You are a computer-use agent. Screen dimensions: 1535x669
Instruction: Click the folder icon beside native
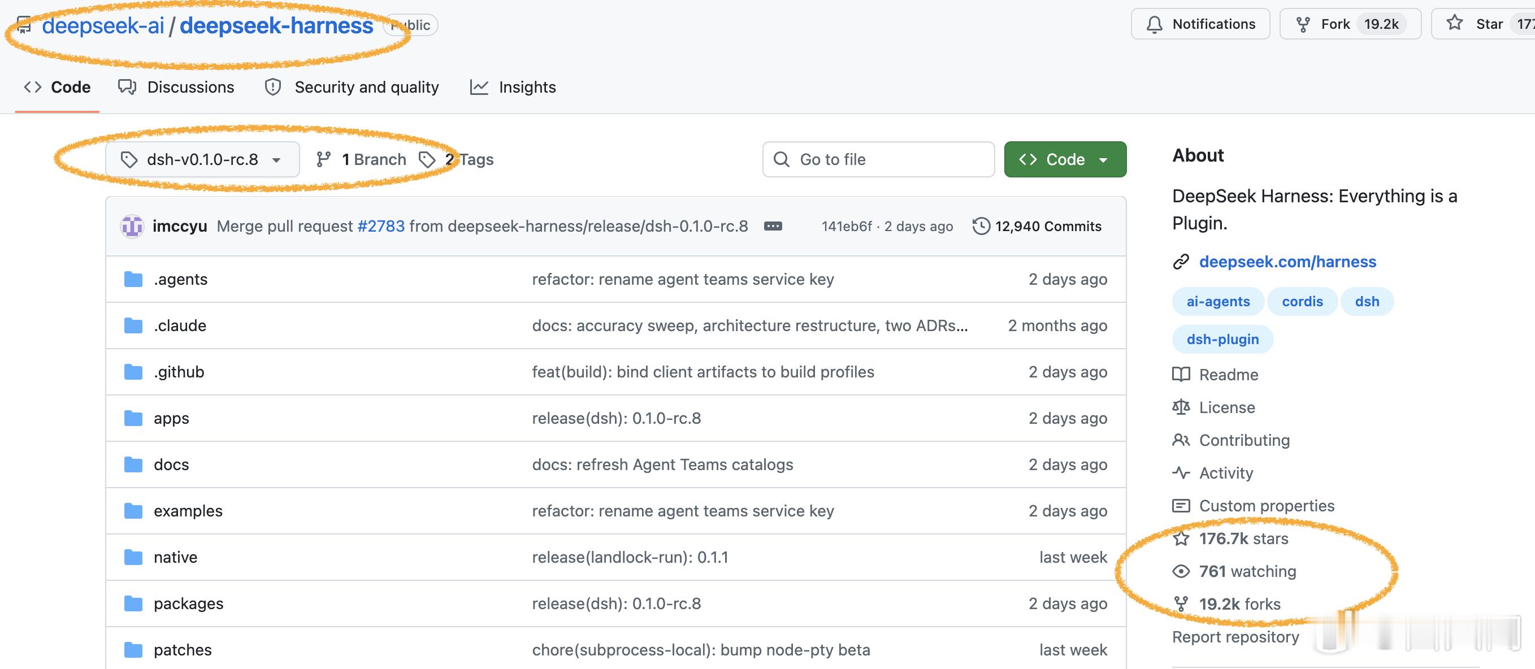pos(133,558)
